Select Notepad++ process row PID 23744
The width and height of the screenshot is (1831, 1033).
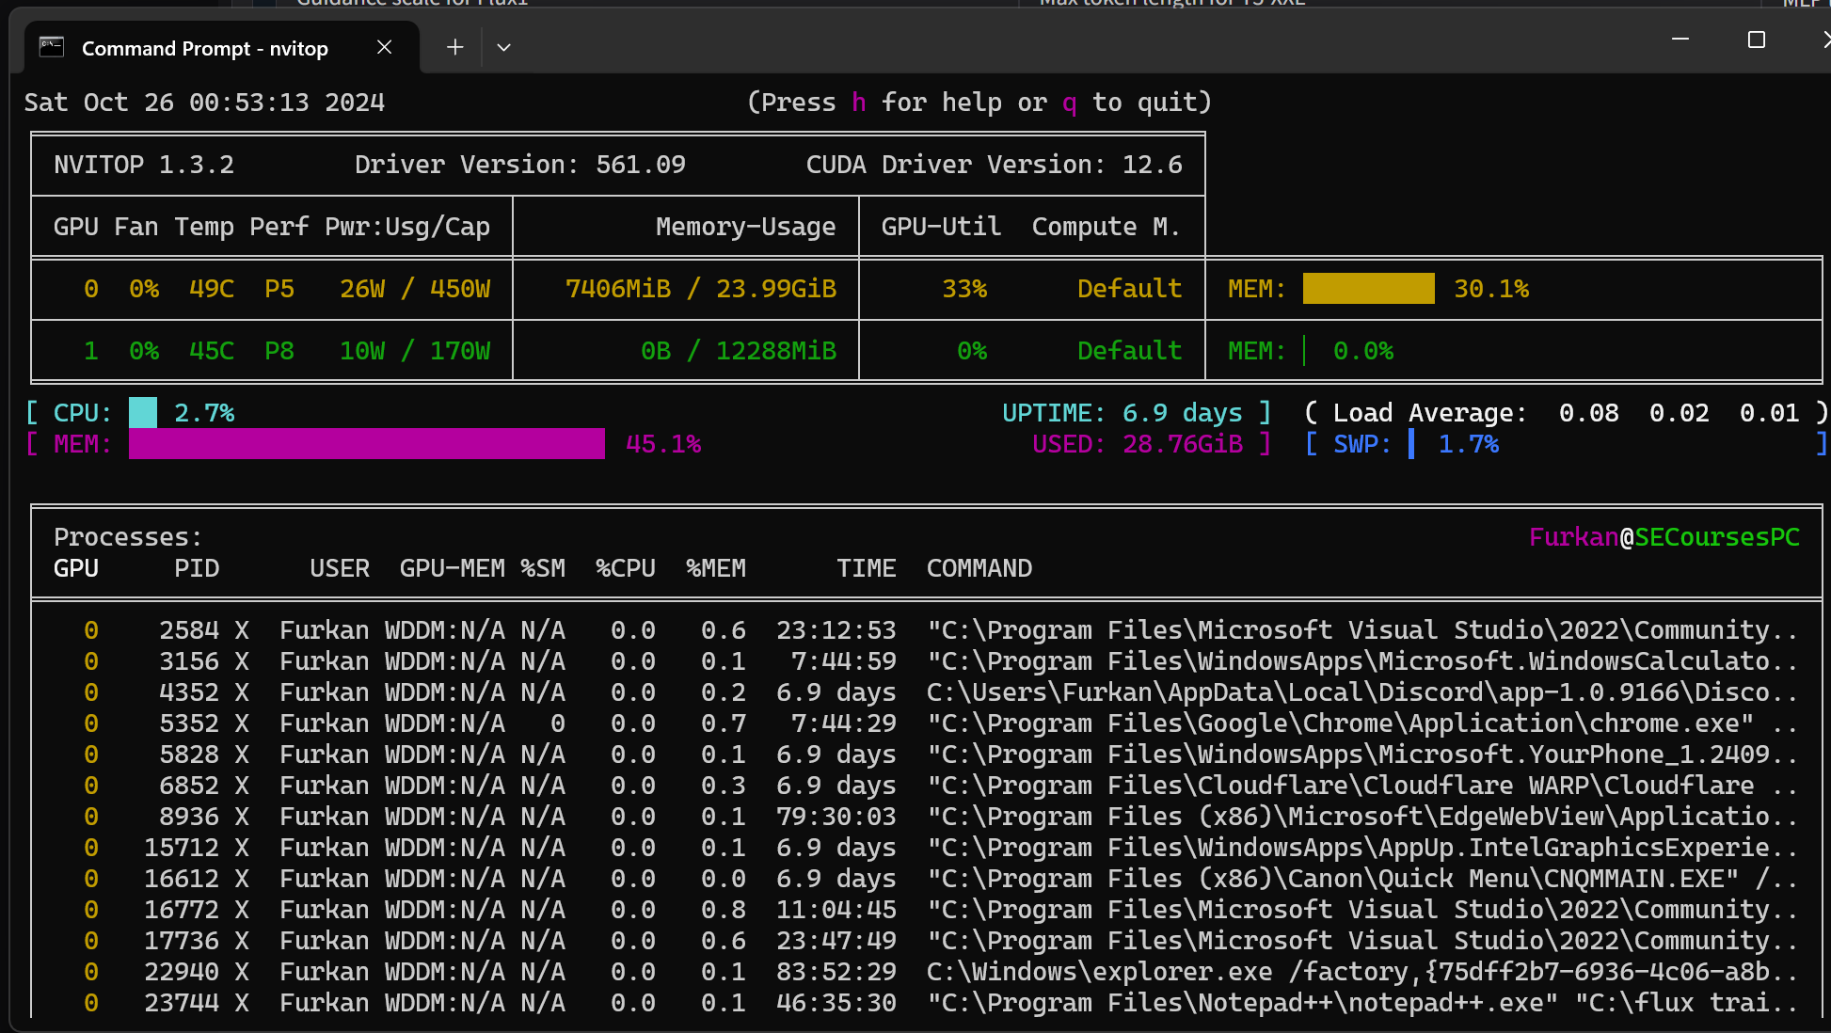(x=927, y=1003)
